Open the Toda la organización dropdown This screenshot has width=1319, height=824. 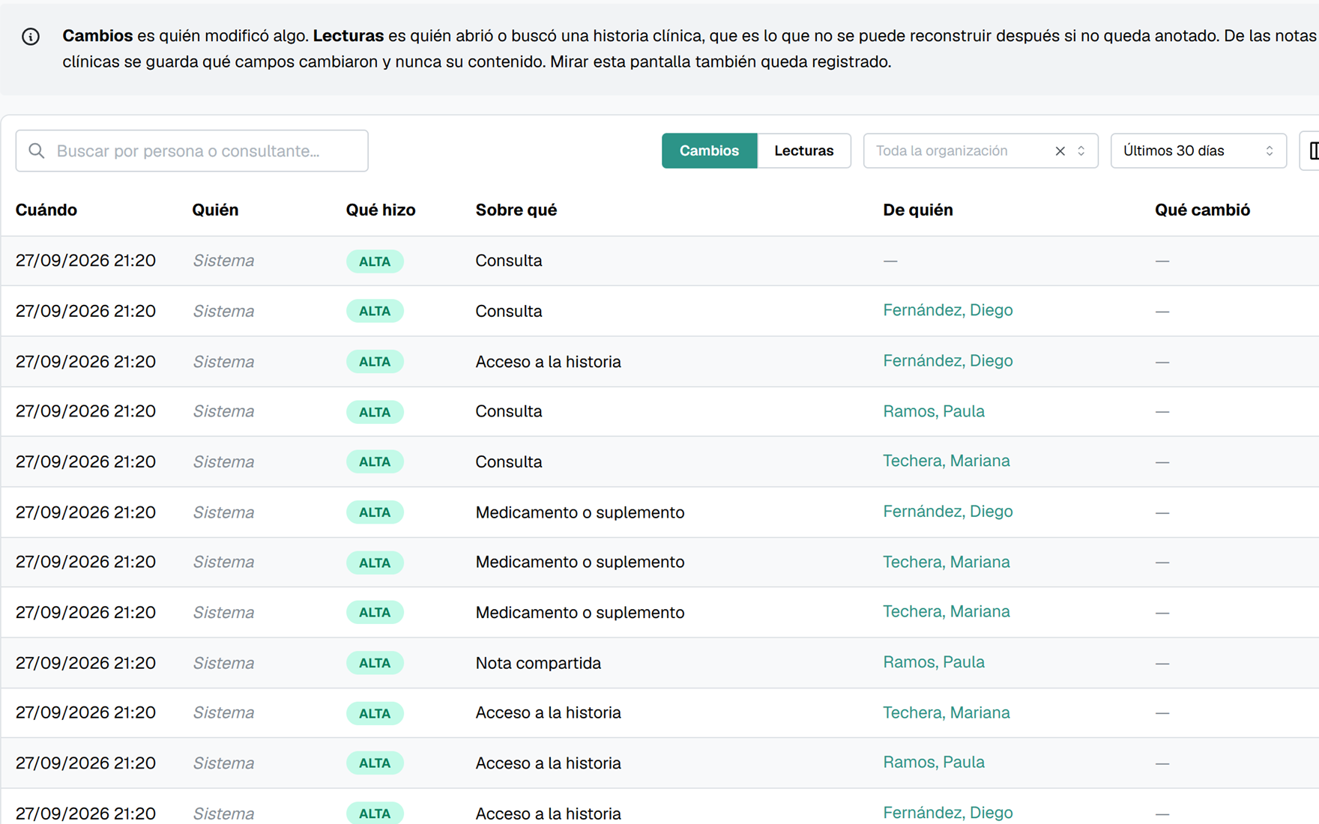point(980,151)
